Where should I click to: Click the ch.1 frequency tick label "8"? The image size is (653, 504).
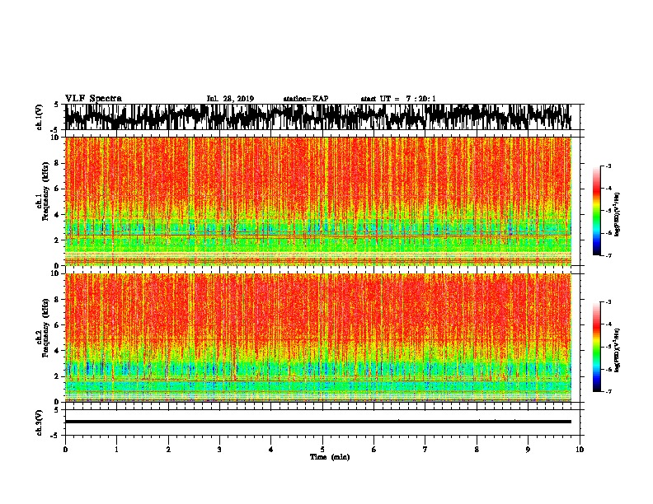click(57, 163)
